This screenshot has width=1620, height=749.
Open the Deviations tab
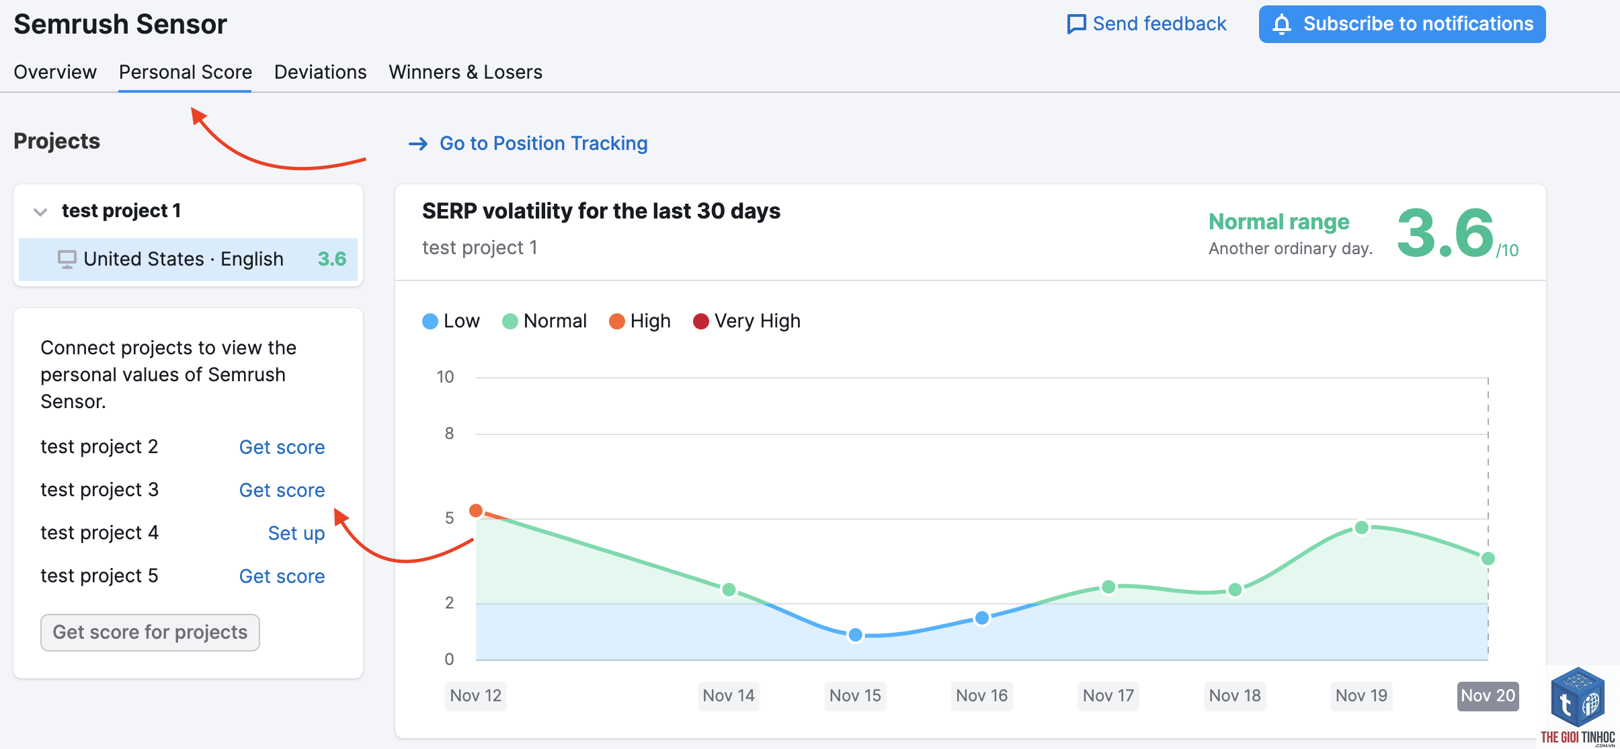click(321, 72)
